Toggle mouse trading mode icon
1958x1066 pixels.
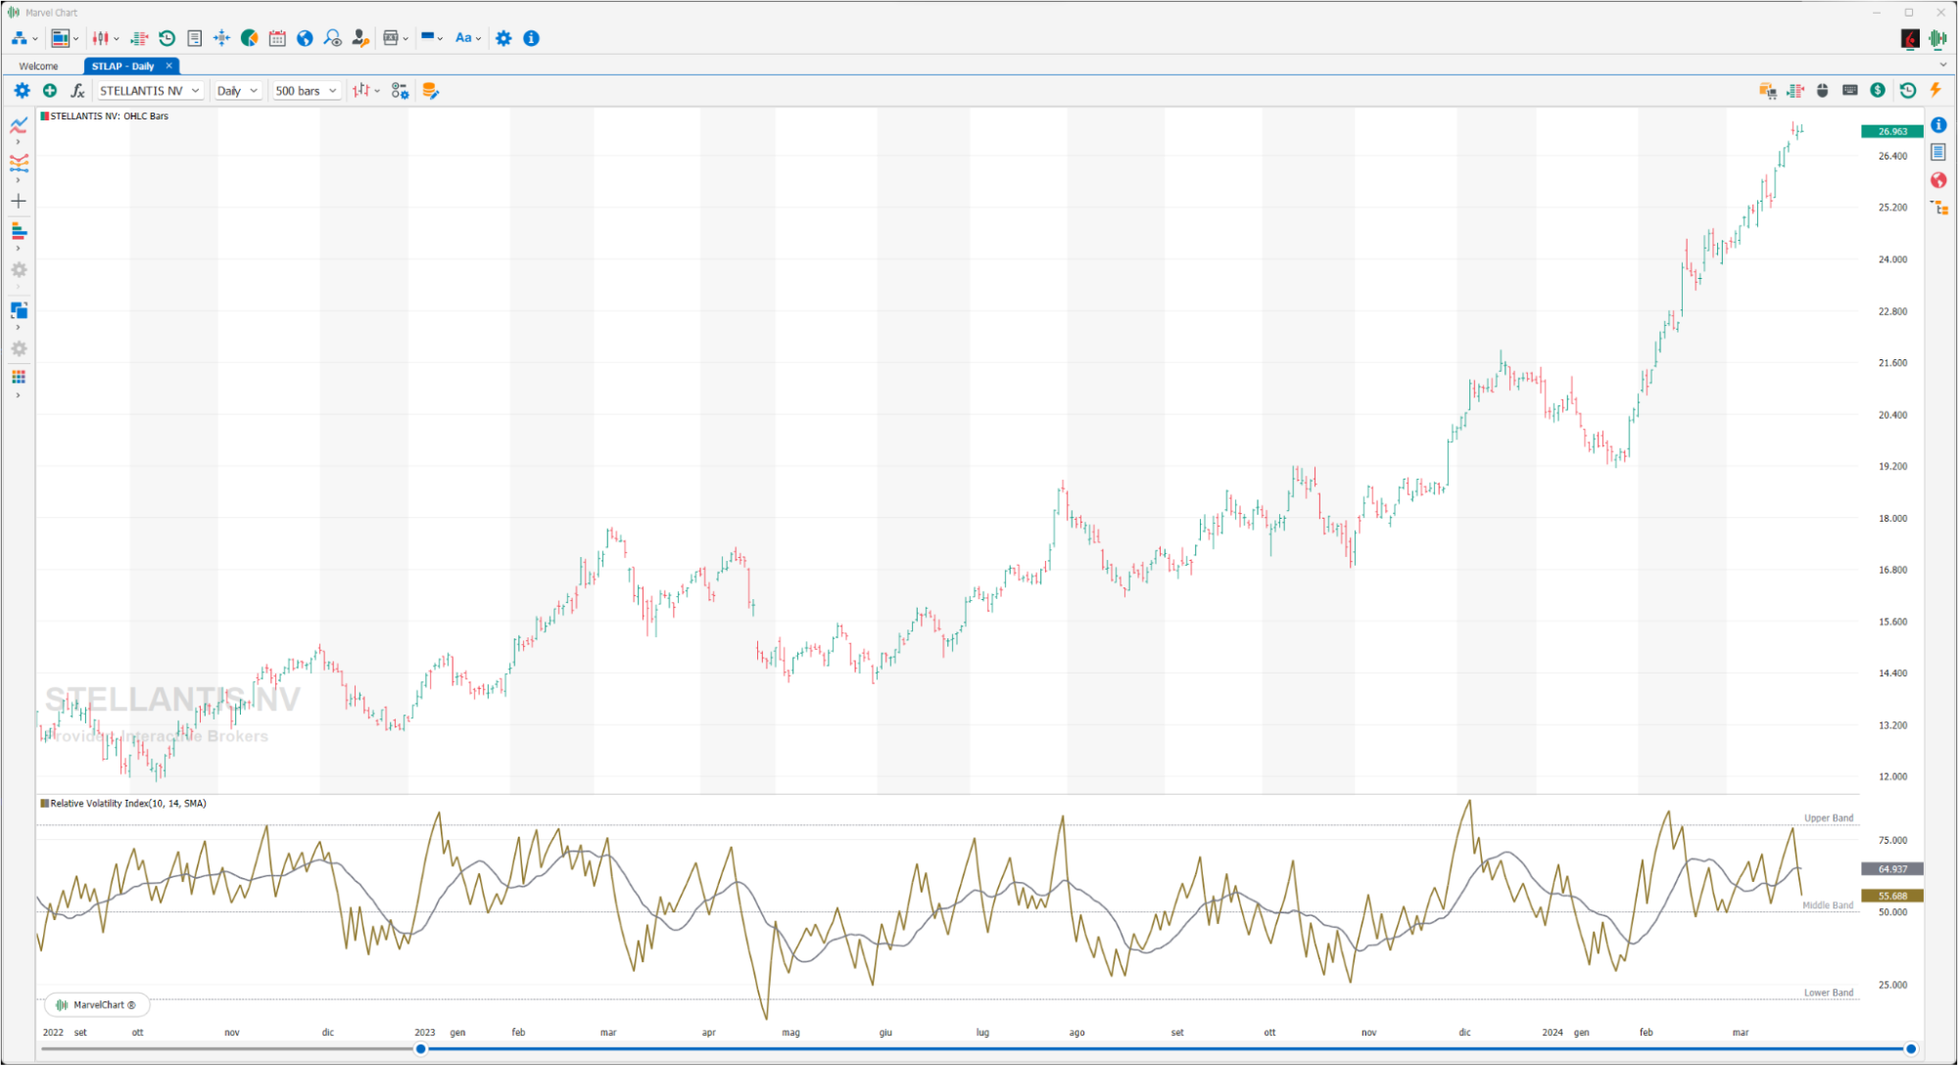coord(1822,90)
